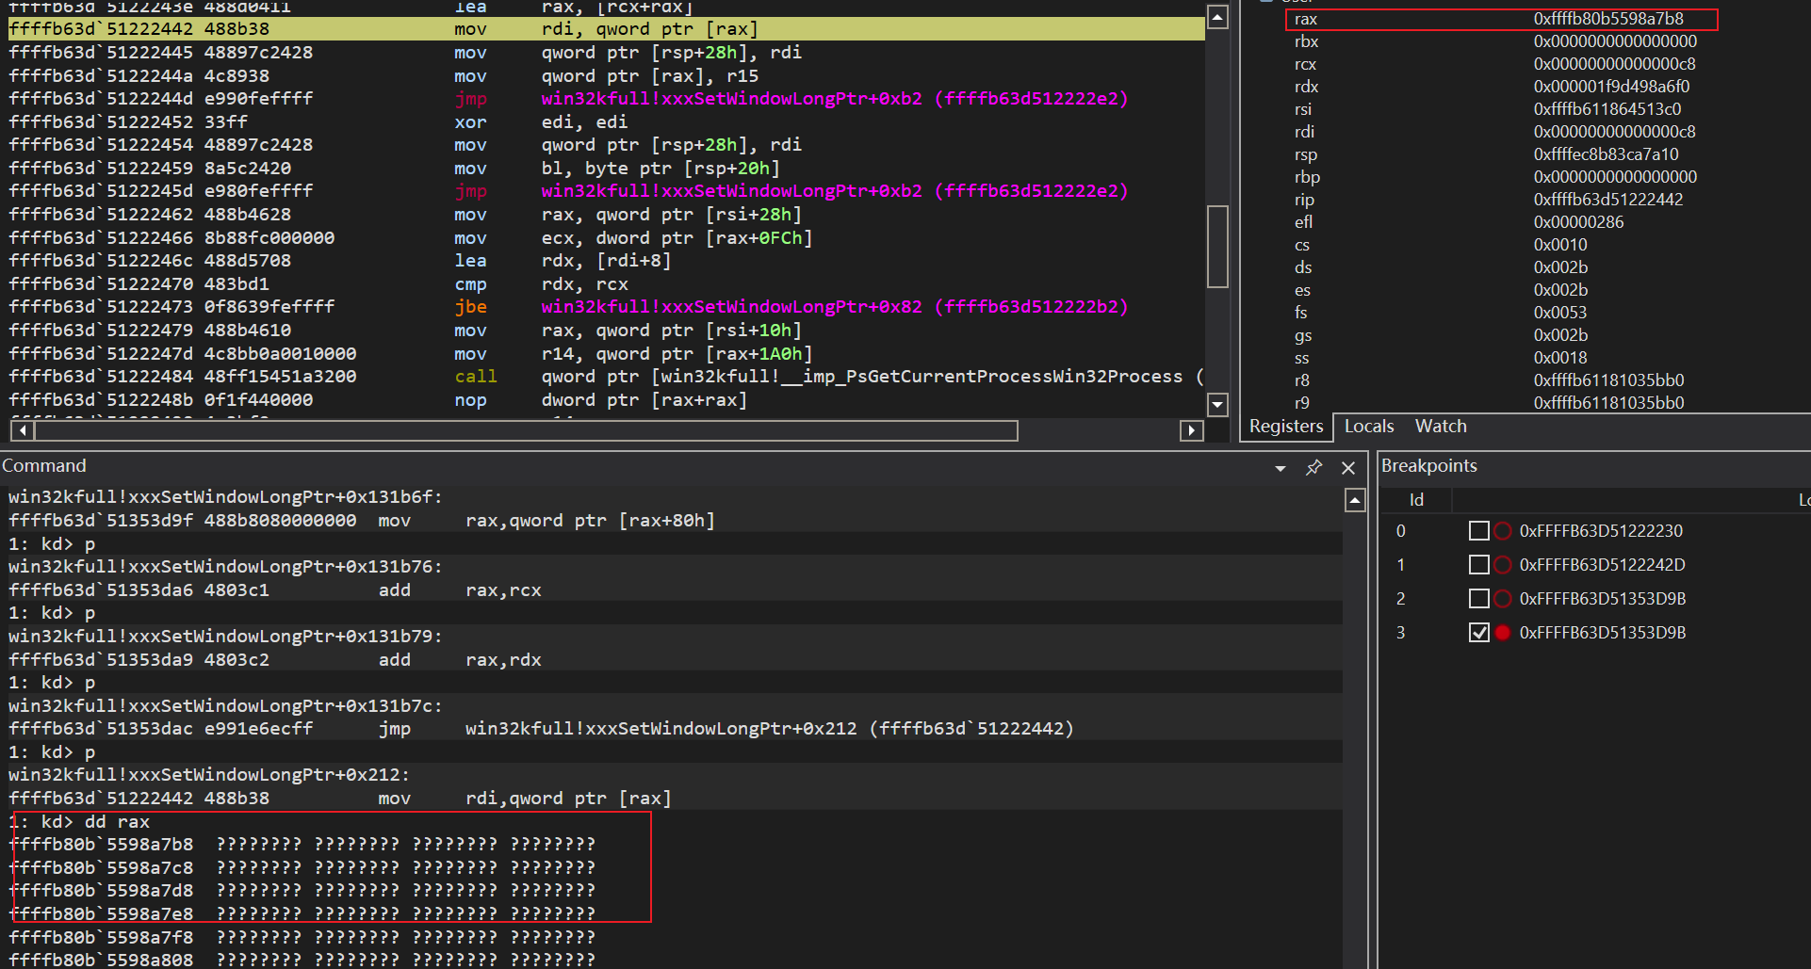Switch to the Registers tab
This screenshot has width=1811, height=969.
coord(1286,427)
